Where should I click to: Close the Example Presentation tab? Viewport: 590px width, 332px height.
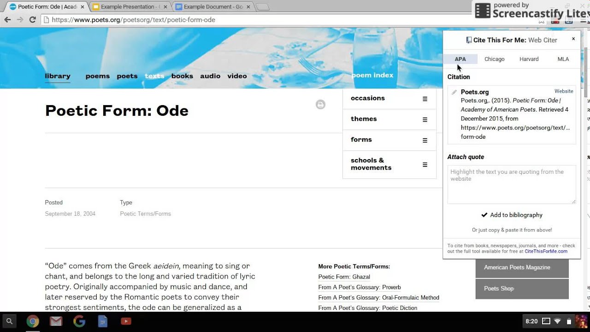pos(165,7)
